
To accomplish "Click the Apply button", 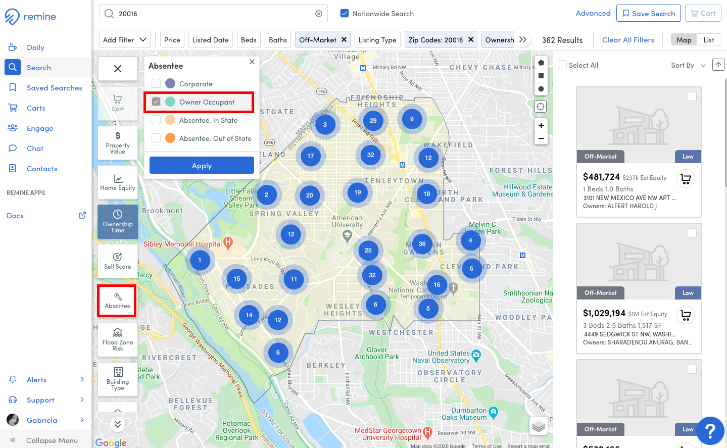I will click(x=202, y=165).
